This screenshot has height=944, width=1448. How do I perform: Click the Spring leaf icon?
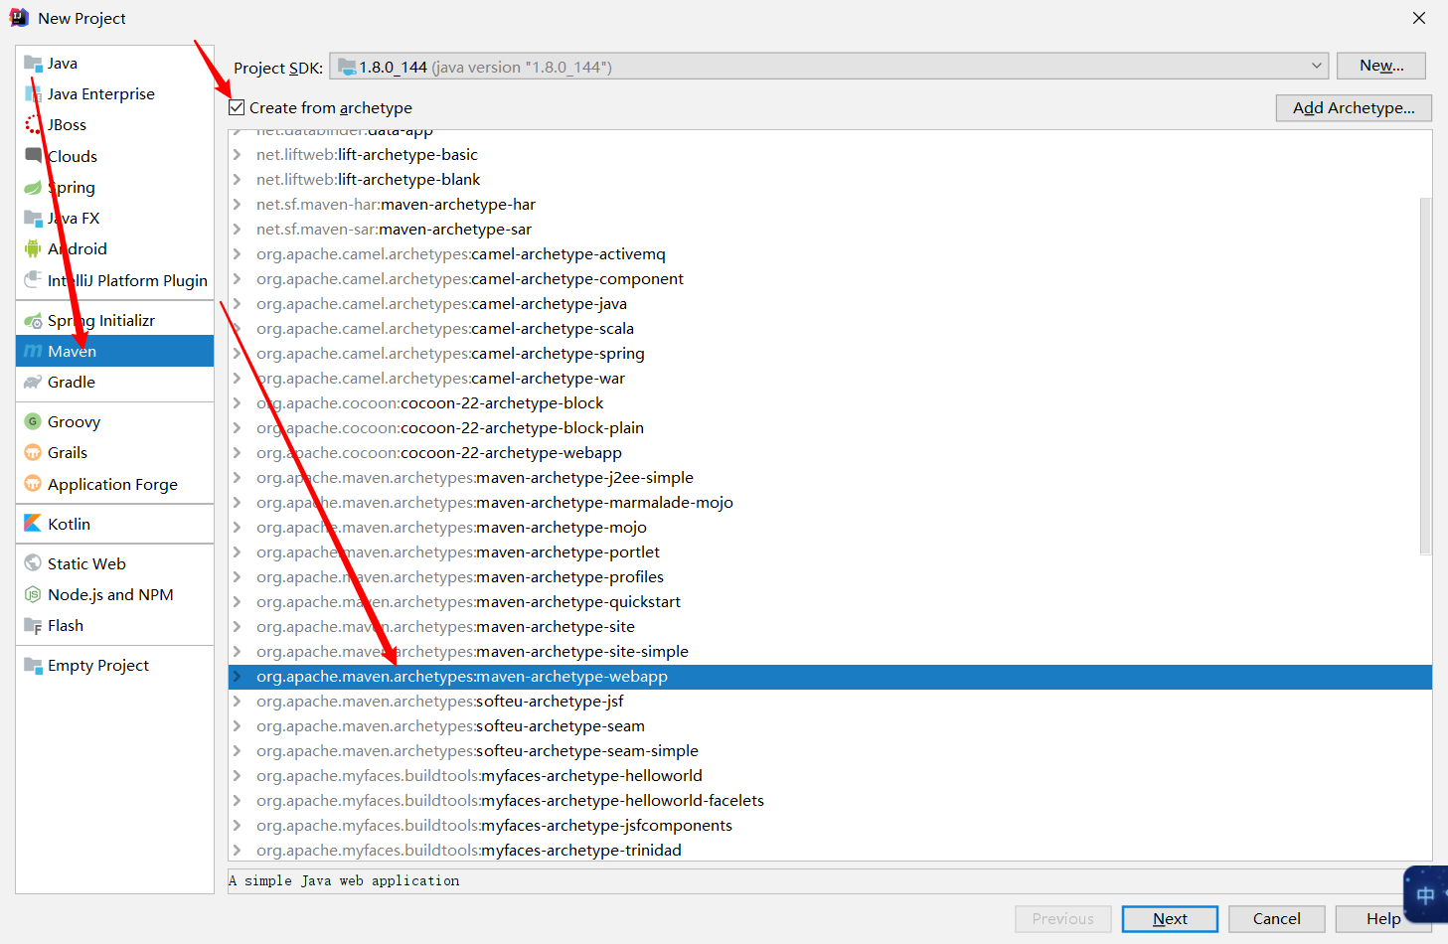click(33, 187)
